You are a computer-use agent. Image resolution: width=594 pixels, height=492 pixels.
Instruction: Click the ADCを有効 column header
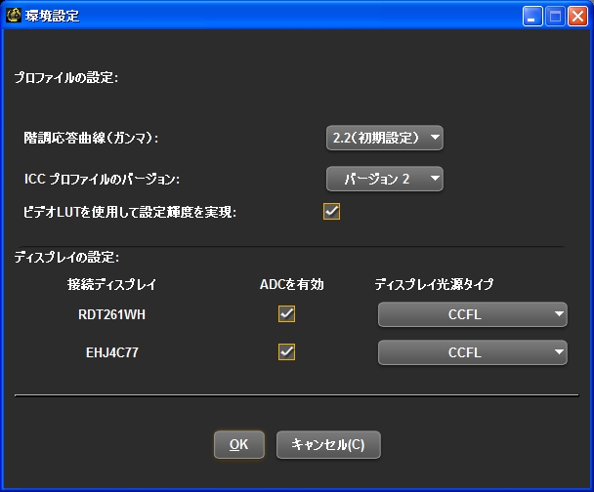292,284
